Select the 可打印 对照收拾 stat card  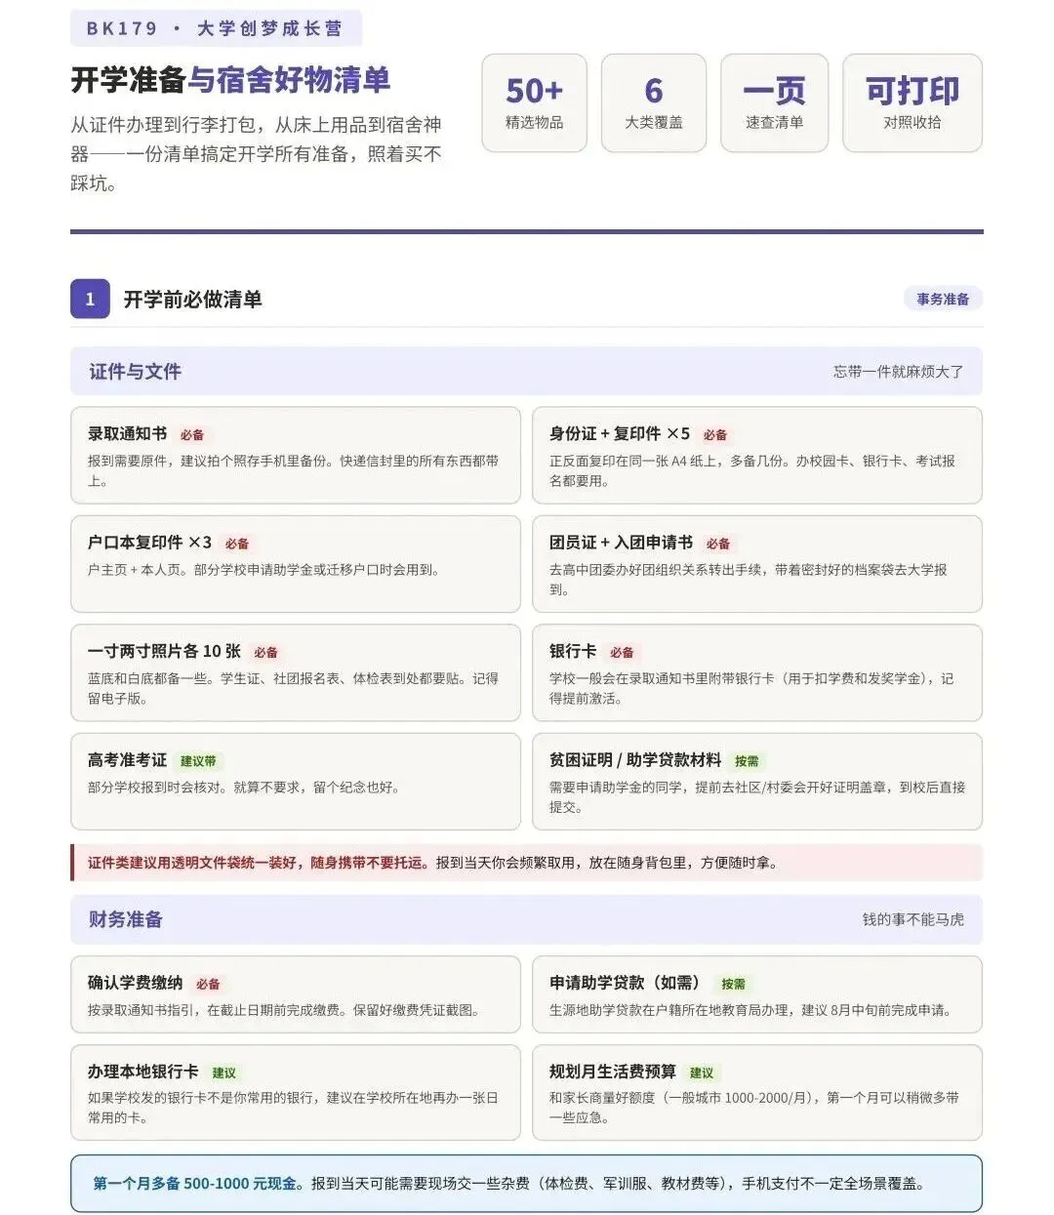(912, 102)
